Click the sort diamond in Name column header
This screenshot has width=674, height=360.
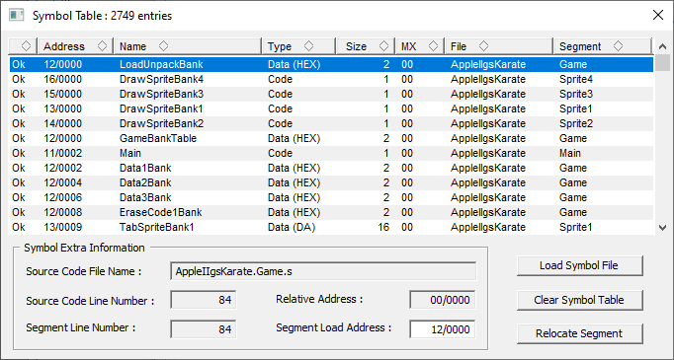point(163,46)
